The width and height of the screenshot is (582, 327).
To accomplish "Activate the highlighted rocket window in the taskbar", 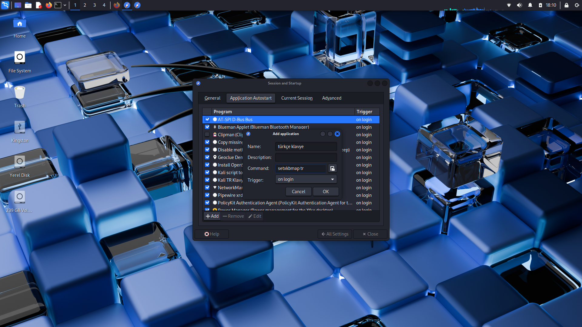I will [x=127, y=5].
